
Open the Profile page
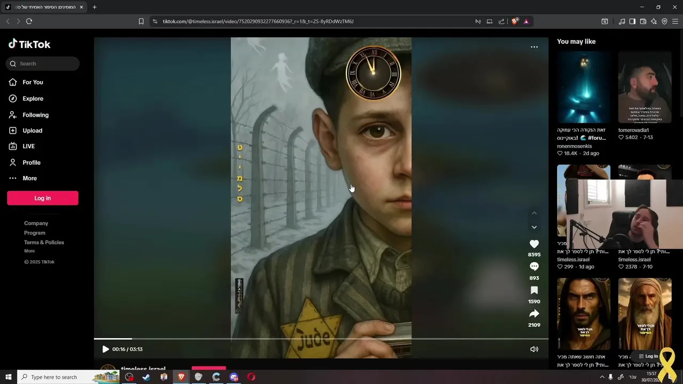(x=24, y=162)
